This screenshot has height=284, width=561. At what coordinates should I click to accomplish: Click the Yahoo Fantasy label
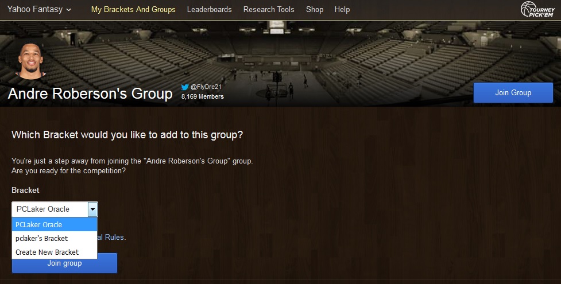pos(34,9)
